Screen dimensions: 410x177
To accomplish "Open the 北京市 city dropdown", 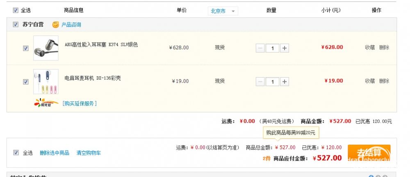I will coord(223,11).
